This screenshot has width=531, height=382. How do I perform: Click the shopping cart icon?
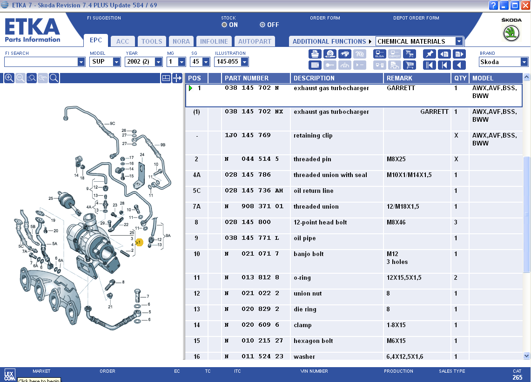(410, 65)
